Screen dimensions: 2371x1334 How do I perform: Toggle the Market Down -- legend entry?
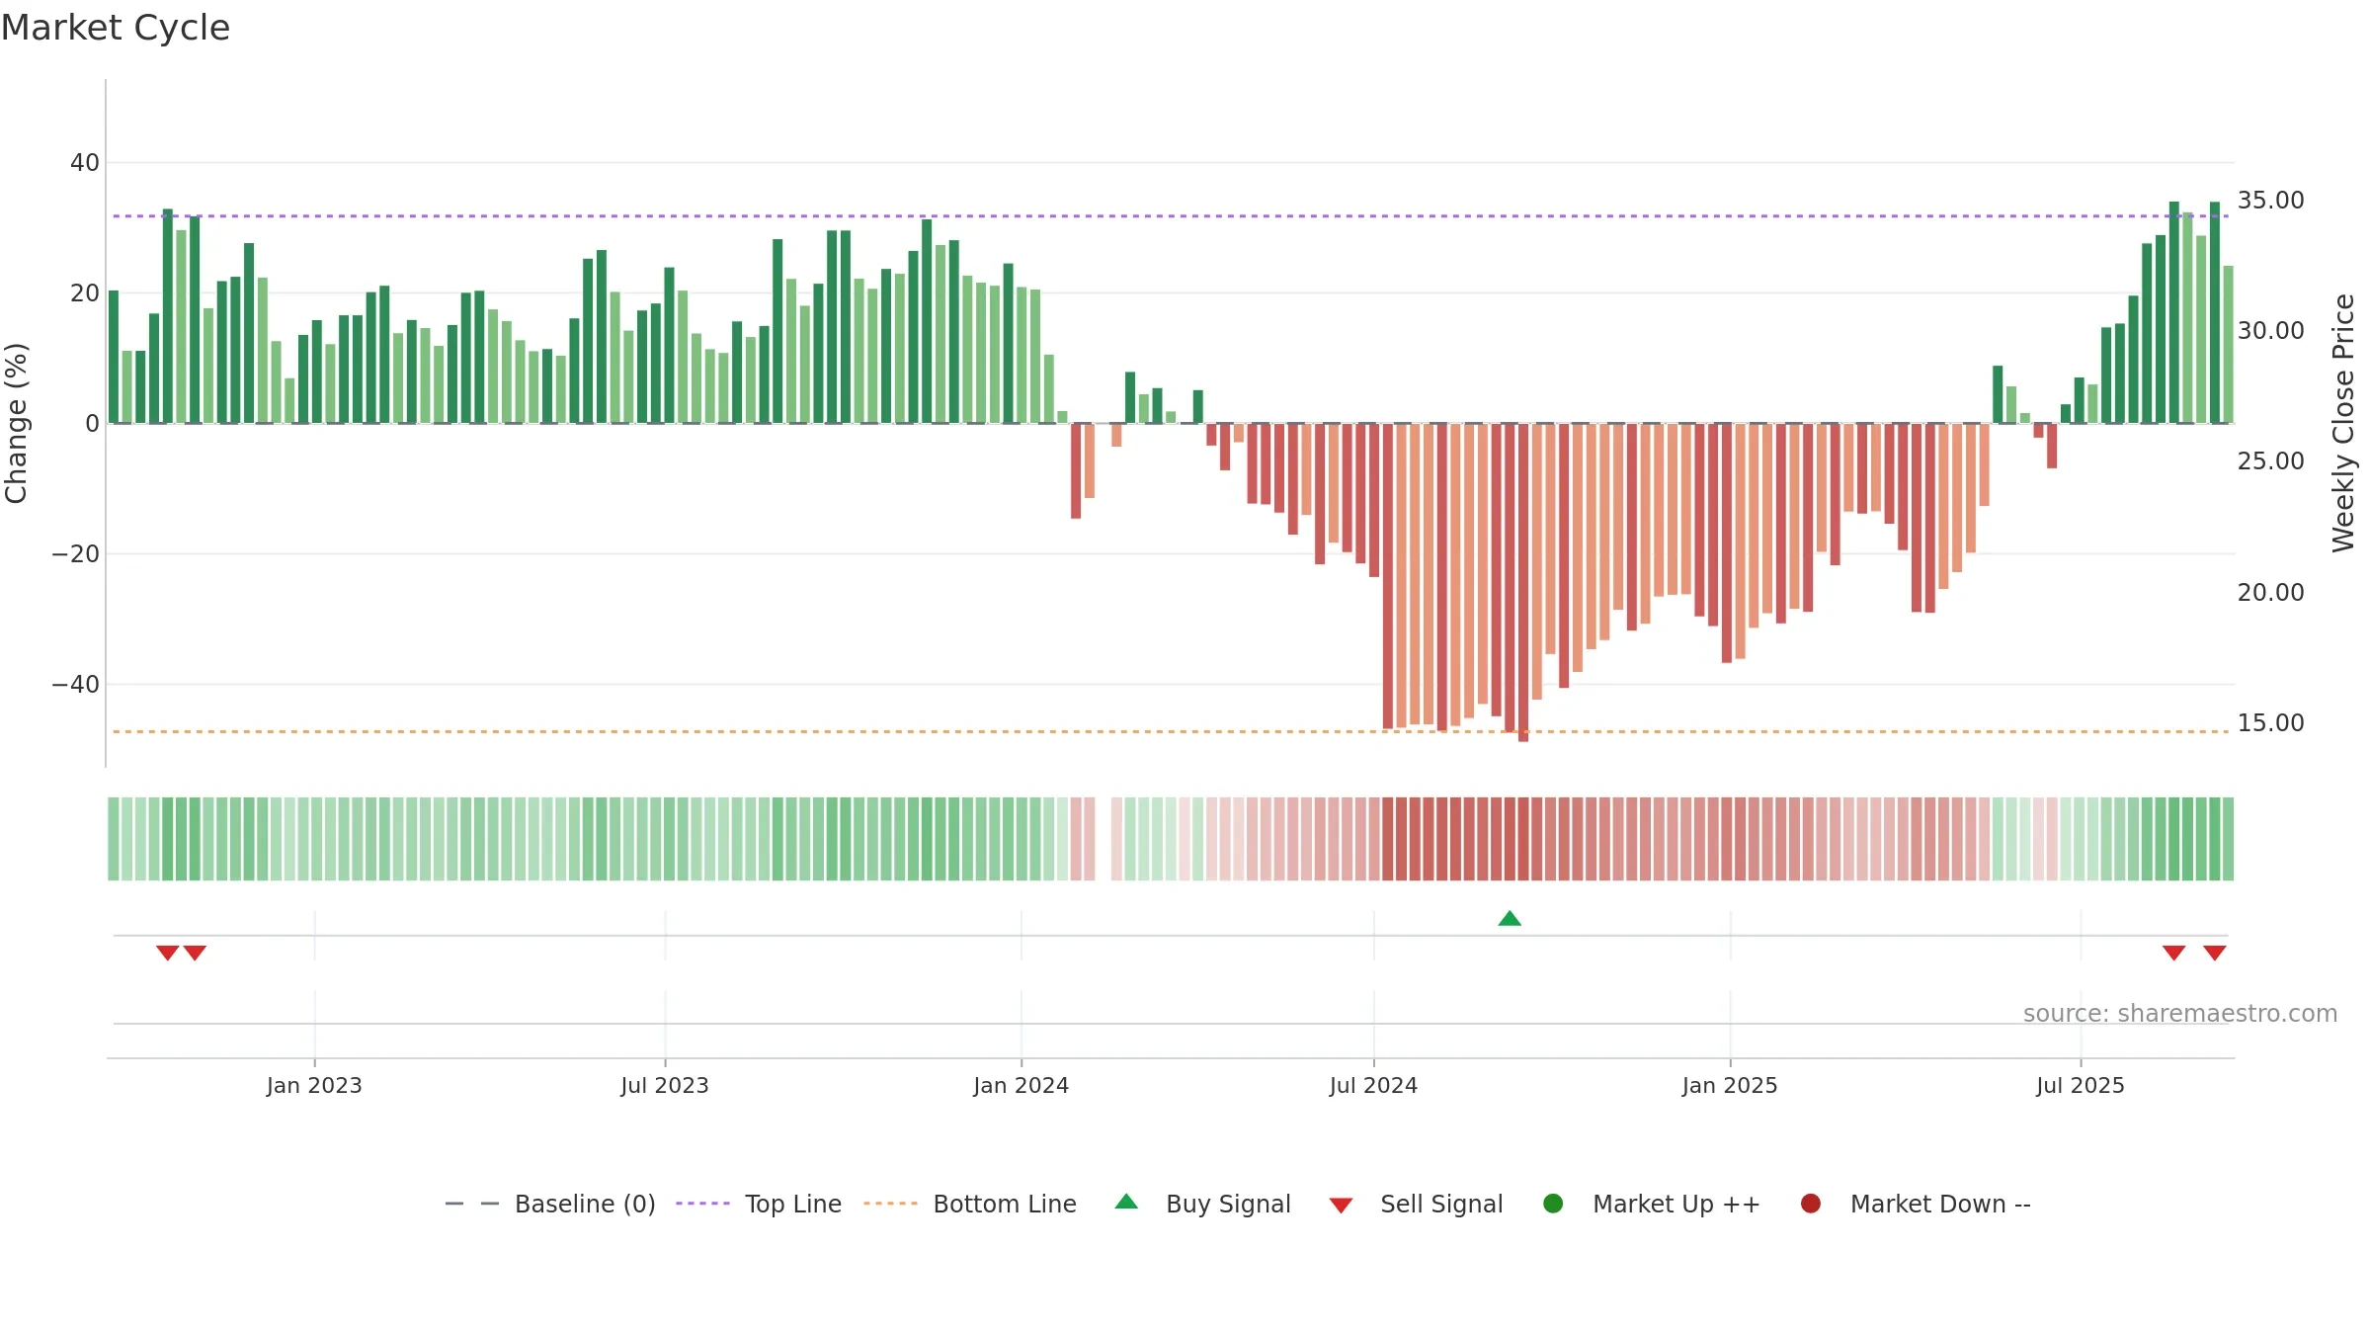[x=1916, y=1204]
